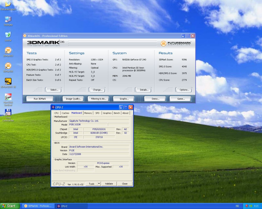Click the Model field P35C-DS3R
The height and width of the screenshot is (209, 262).
point(88,124)
